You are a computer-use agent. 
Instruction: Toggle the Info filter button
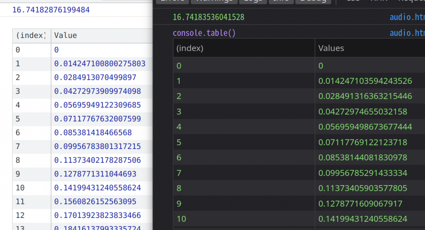coord(281,1)
